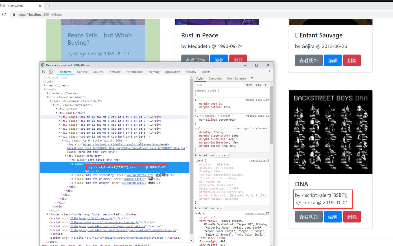Select p.card-text in DevTools breadcrumb
Viewport: 393px width, 246px height.
pos(142,245)
